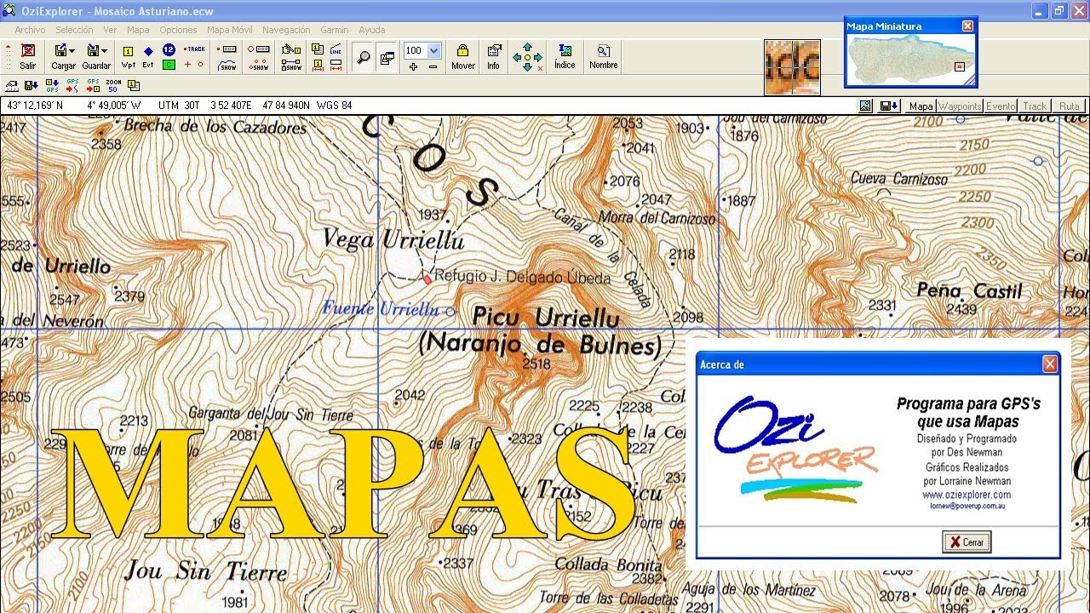Activate the magnifier zoom window icon
Image resolution: width=1090 pixels, height=613 pixels.
pos(364,57)
